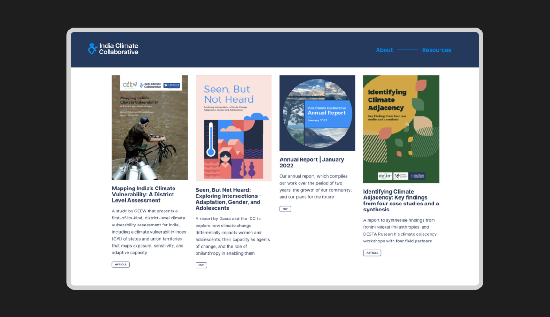This screenshot has height=317, width=550.
Task: Open the Seen, But Not Heard cover image
Action: (234, 128)
